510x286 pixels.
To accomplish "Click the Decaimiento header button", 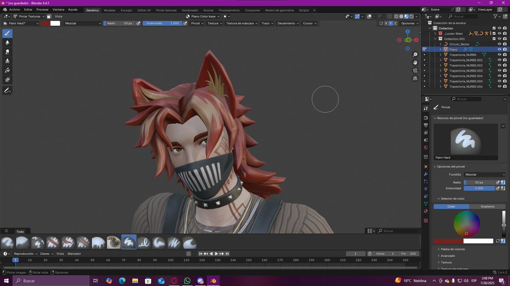I will 288,23.
